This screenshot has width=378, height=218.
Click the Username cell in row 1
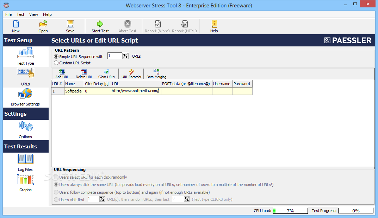222,91
